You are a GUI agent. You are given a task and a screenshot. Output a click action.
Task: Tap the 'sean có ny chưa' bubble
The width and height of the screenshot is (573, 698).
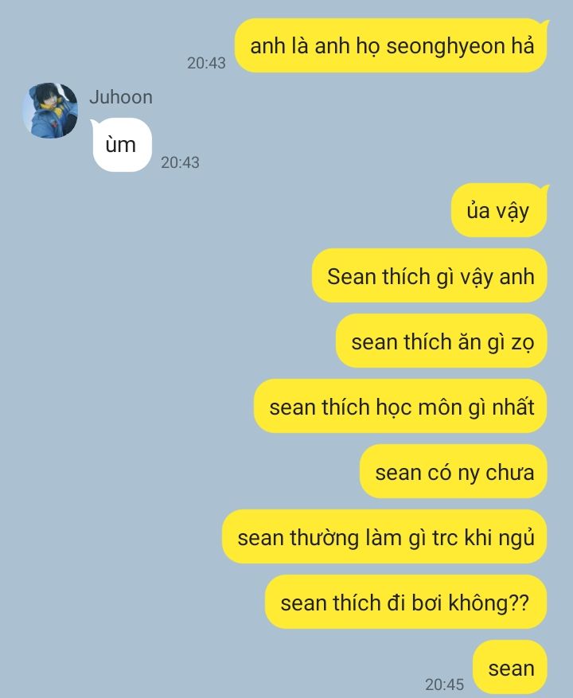(x=454, y=471)
